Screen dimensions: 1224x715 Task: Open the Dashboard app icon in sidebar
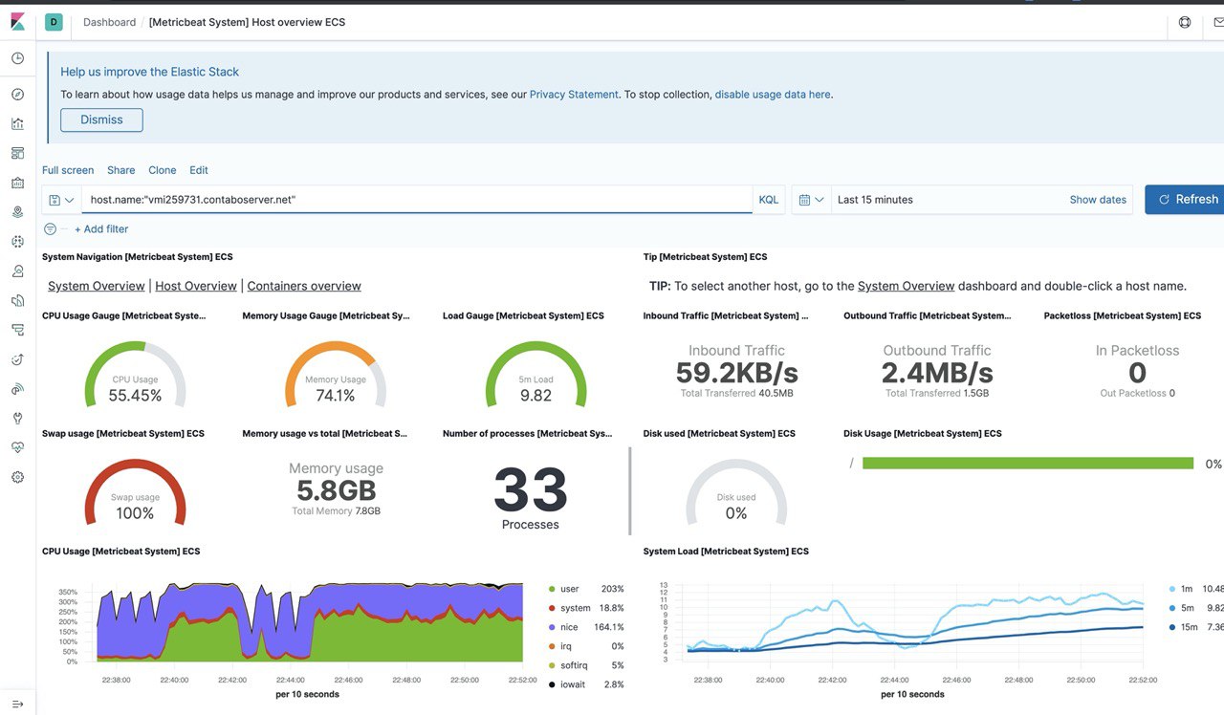click(17, 153)
